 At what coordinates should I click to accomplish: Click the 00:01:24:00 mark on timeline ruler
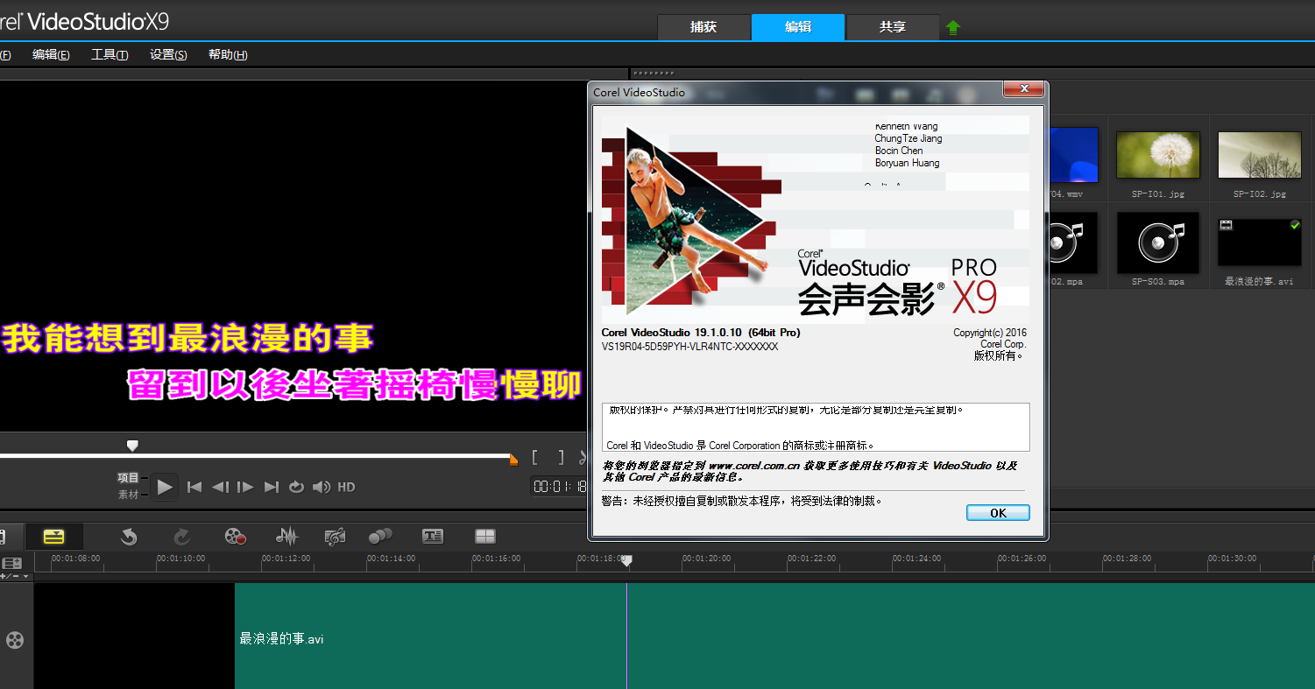click(916, 559)
